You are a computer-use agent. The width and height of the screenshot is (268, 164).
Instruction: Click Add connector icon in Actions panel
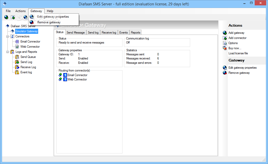click(x=225, y=38)
